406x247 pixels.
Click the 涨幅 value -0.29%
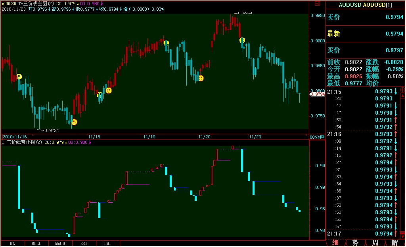click(x=395, y=70)
